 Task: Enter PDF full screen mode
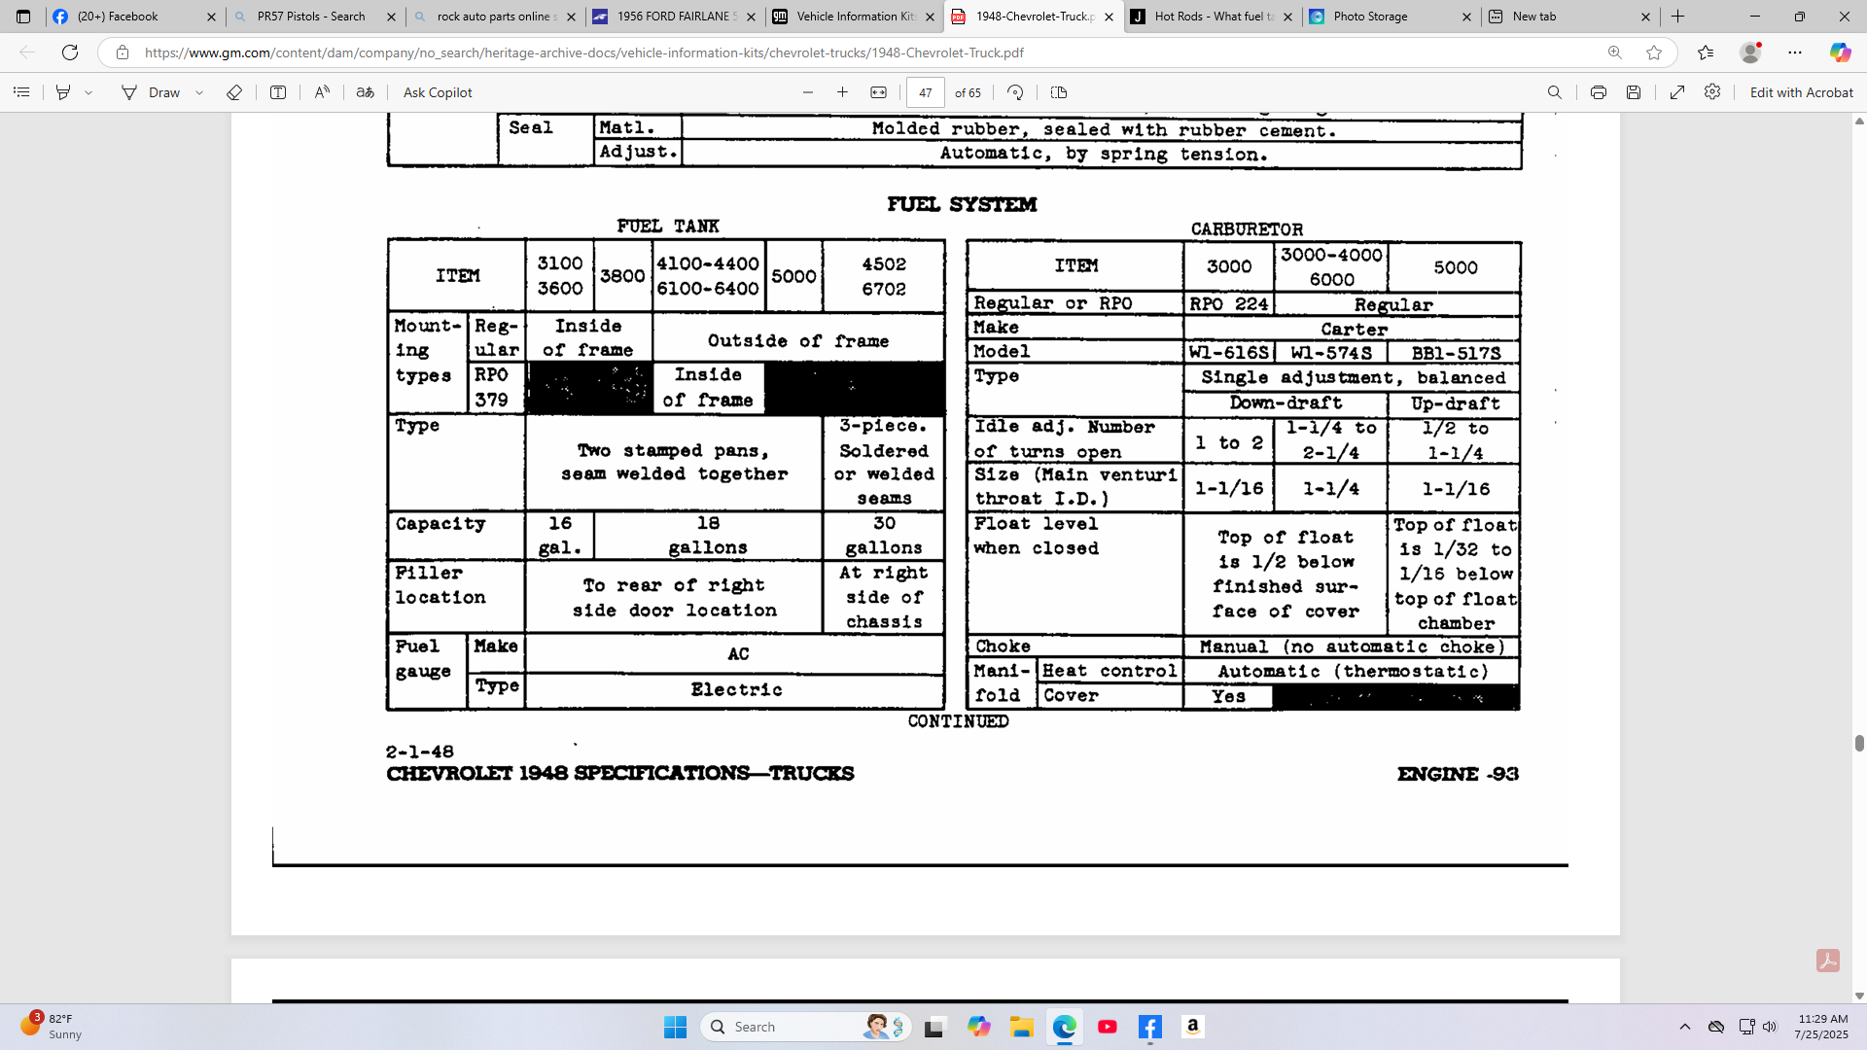[1677, 92]
